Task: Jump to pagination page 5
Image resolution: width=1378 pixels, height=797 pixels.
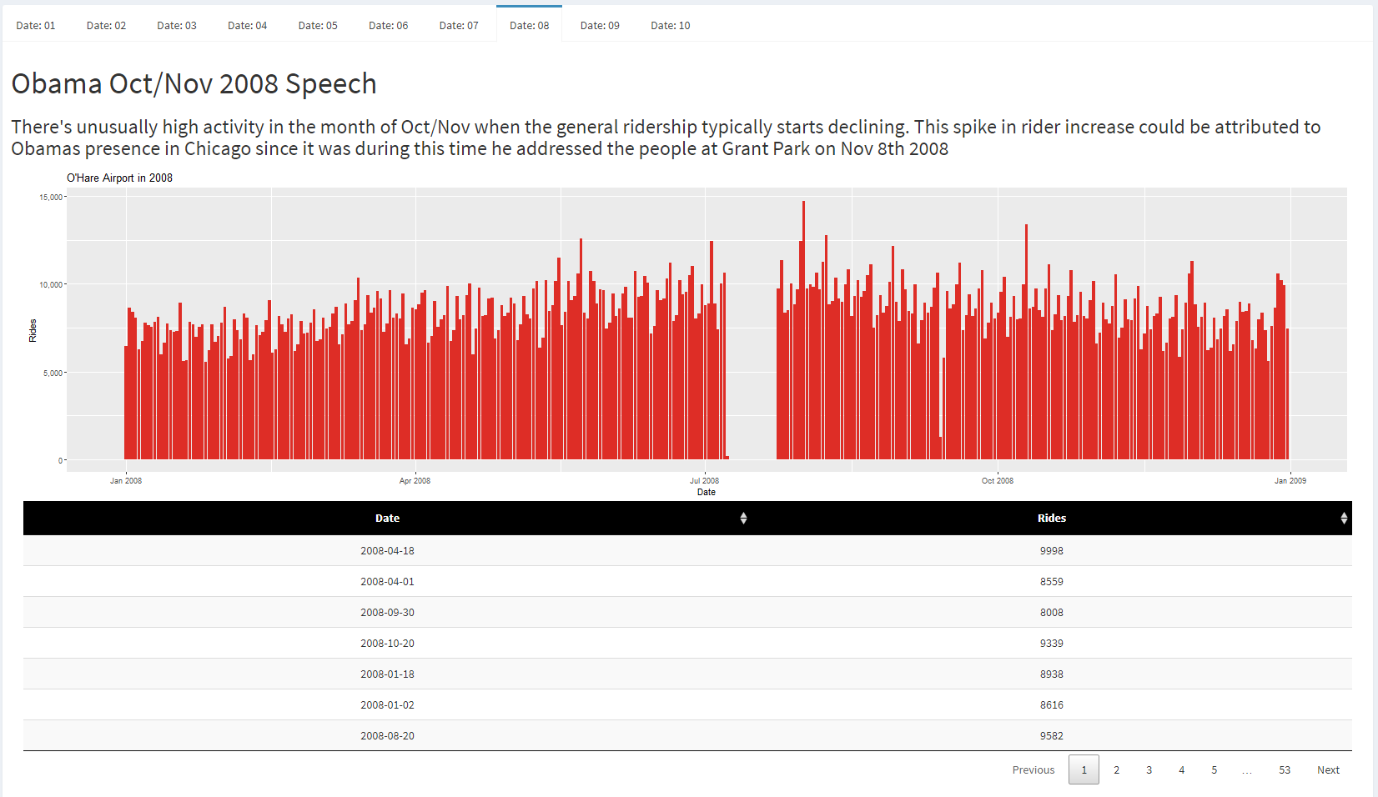Action: (x=1214, y=769)
